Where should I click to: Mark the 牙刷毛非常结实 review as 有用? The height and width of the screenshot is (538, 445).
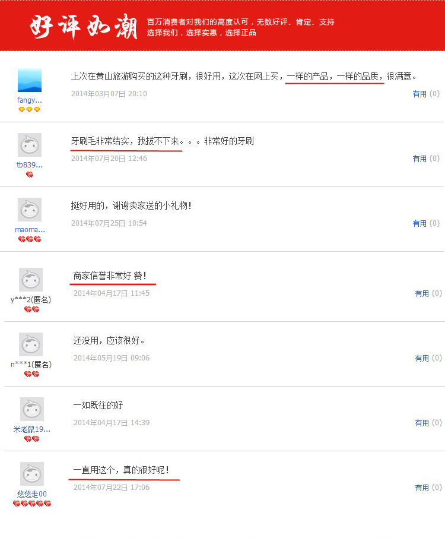click(419, 159)
